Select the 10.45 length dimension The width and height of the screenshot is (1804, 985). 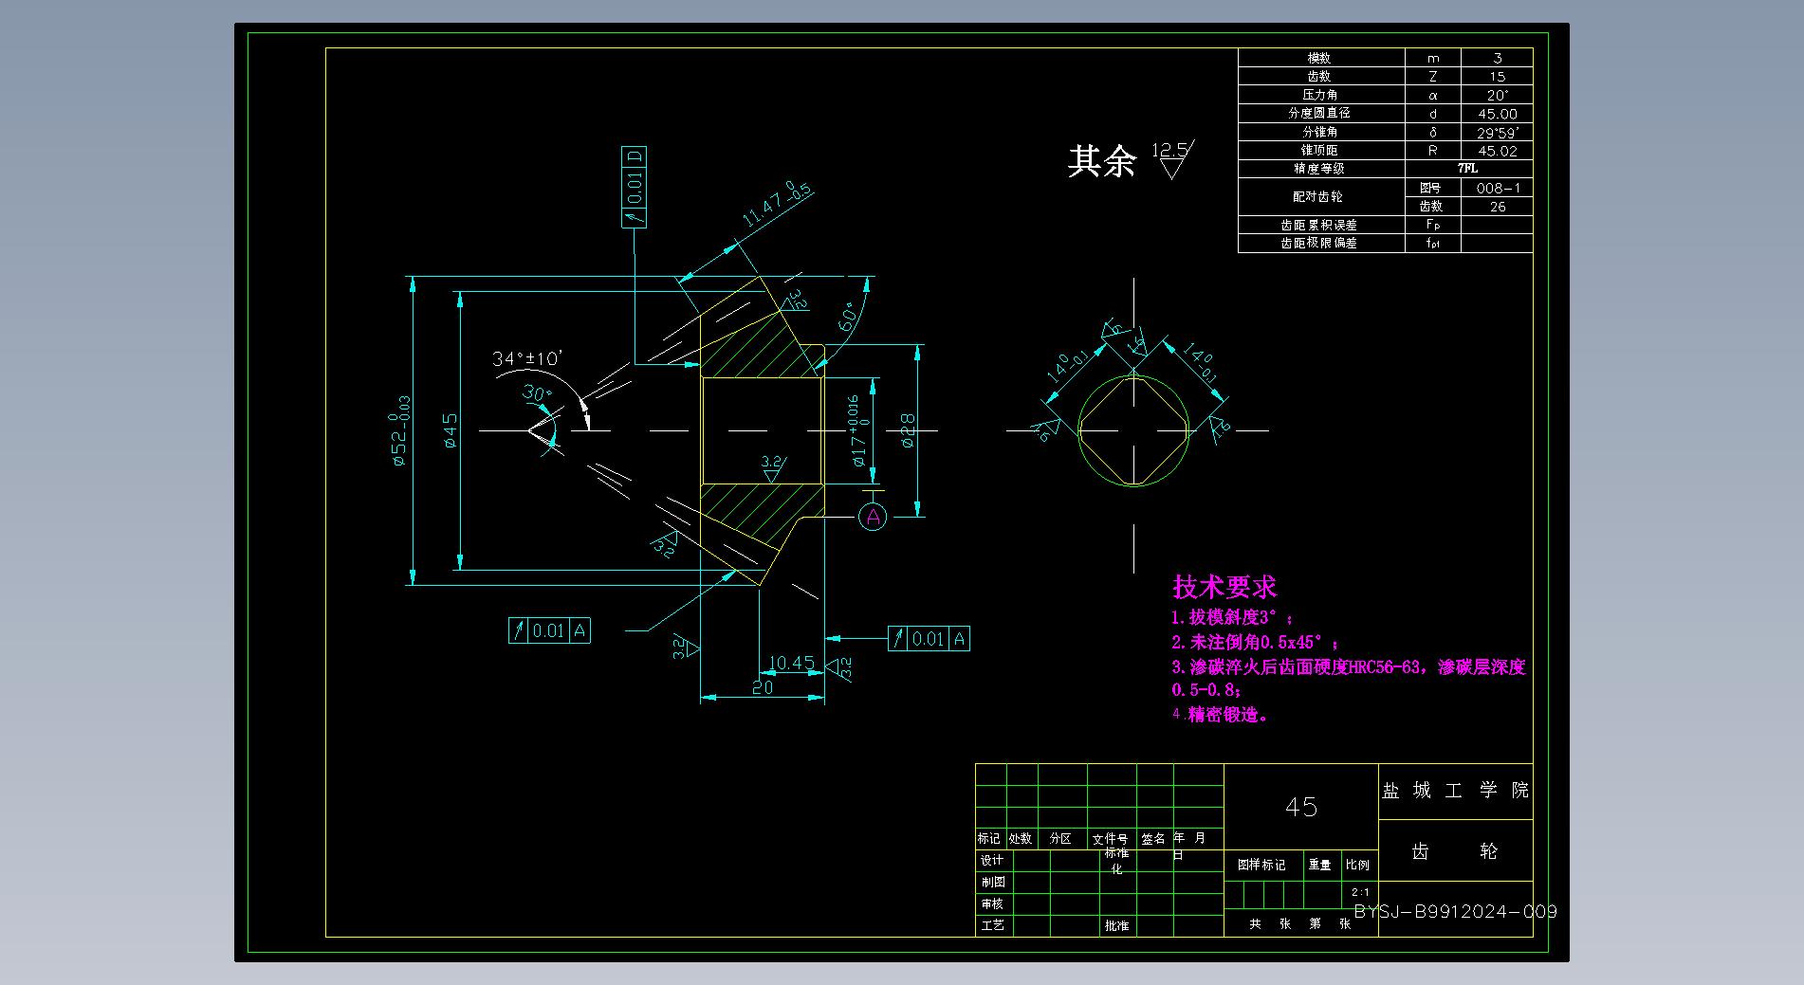[x=792, y=663]
